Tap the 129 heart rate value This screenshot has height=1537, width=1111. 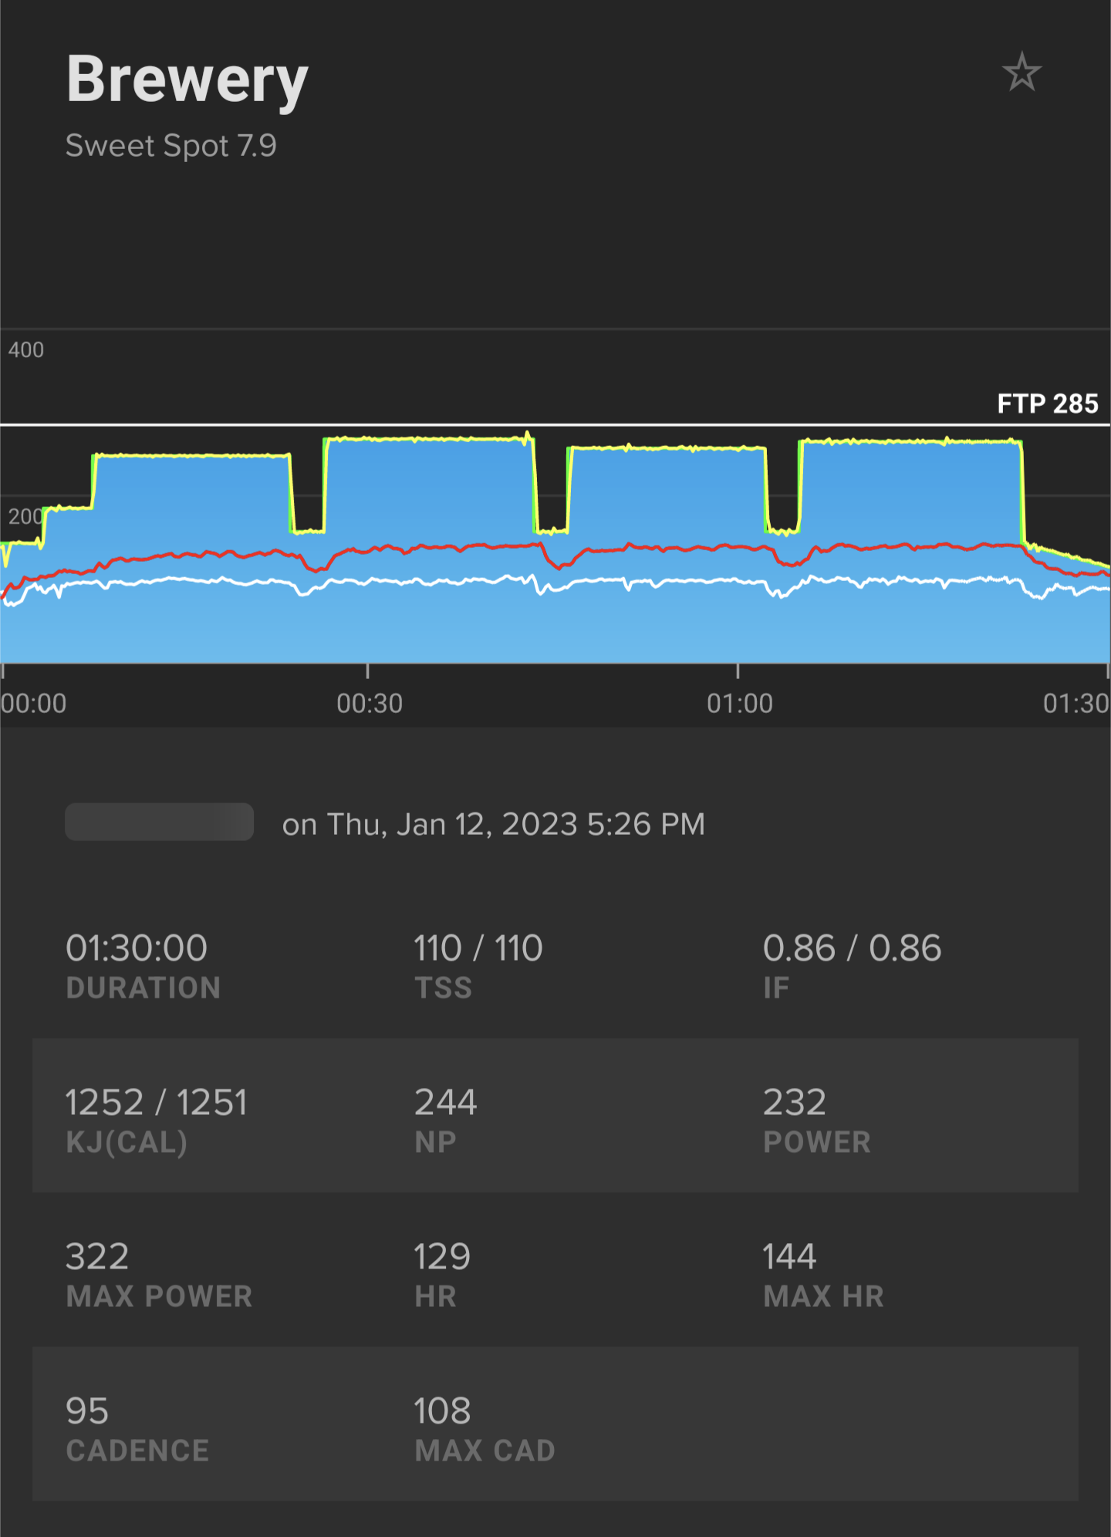click(442, 1257)
